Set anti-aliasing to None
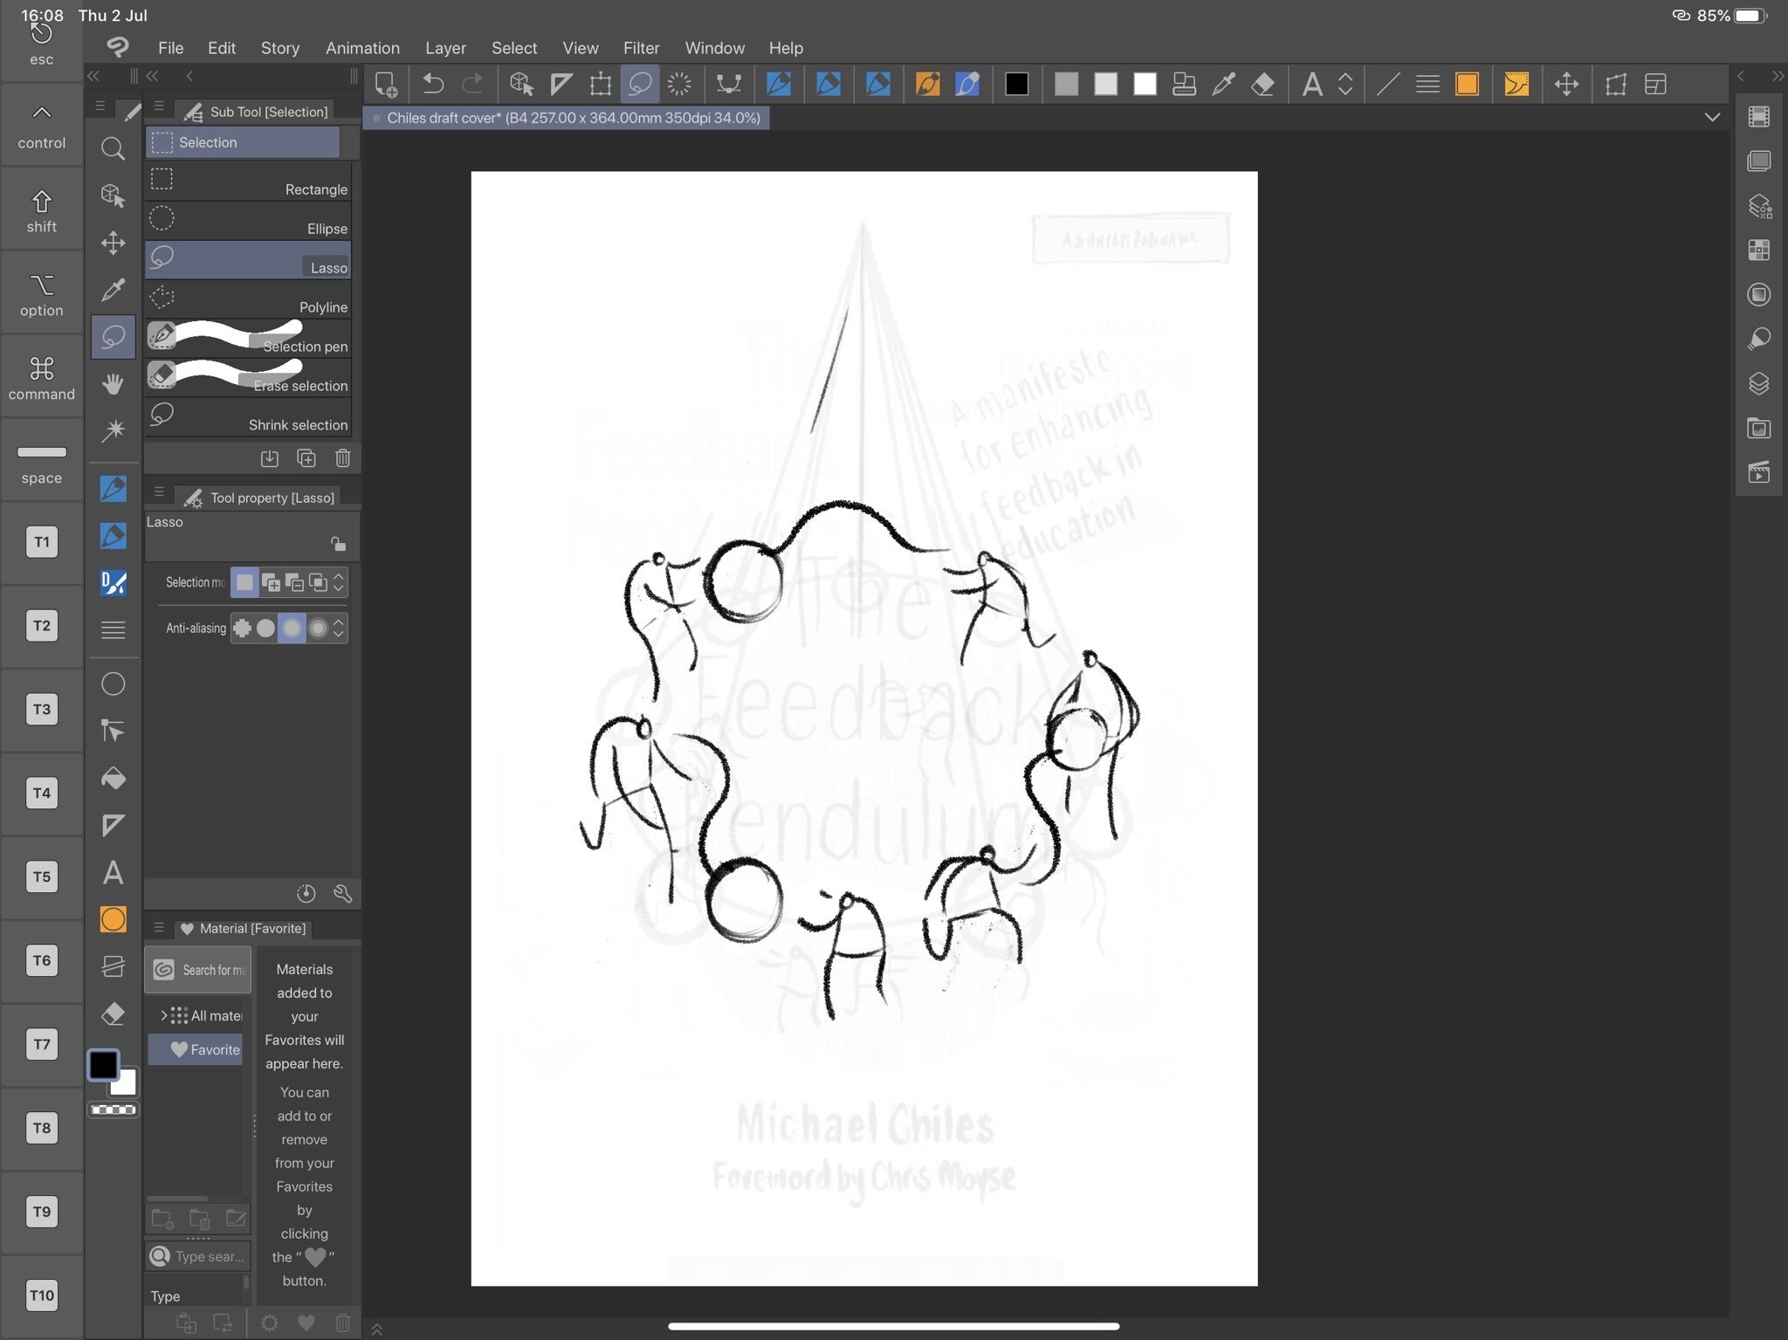Image resolution: width=1788 pixels, height=1340 pixels. [x=242, y=628]
